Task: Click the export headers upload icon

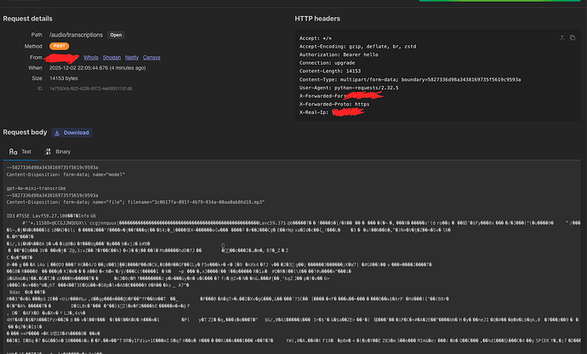Action: tap(562, 37)
